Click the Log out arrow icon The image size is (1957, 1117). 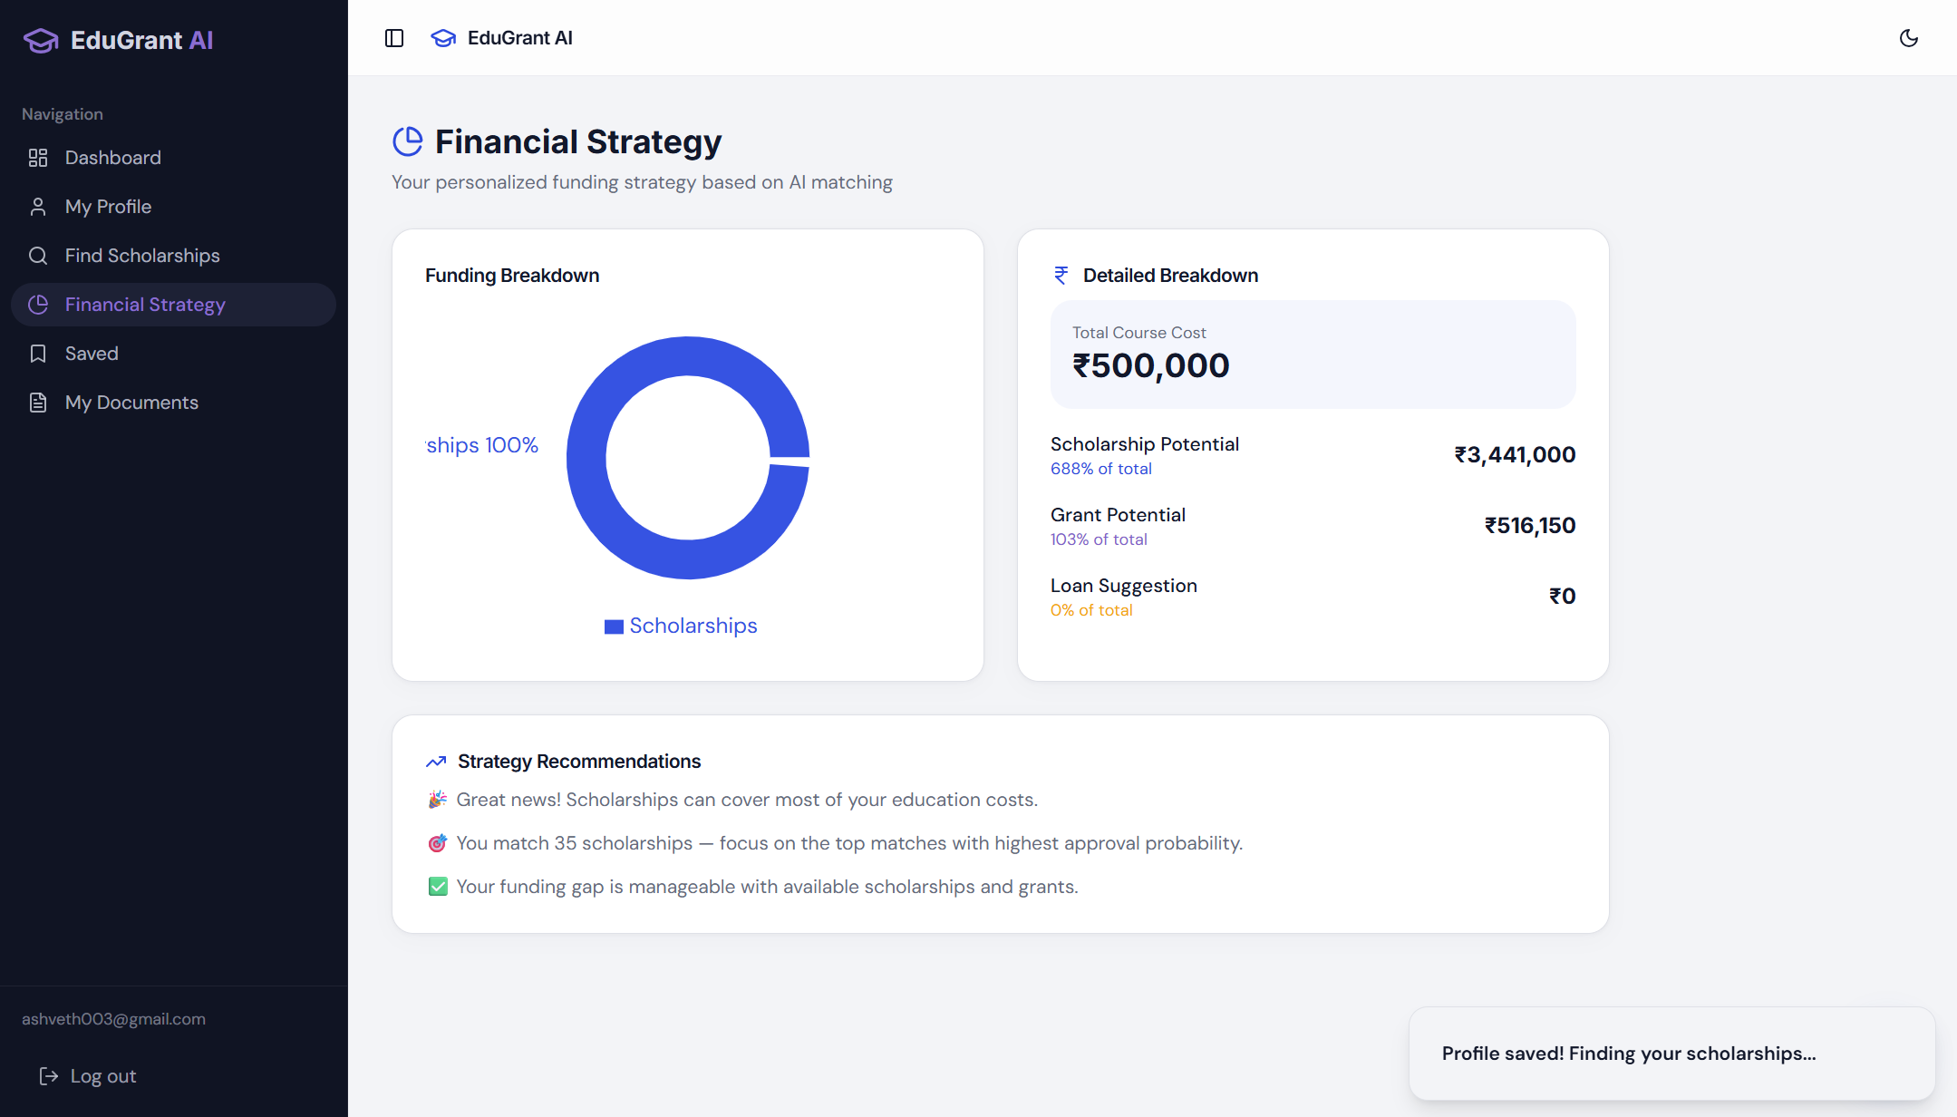[x=49, y=1076]
